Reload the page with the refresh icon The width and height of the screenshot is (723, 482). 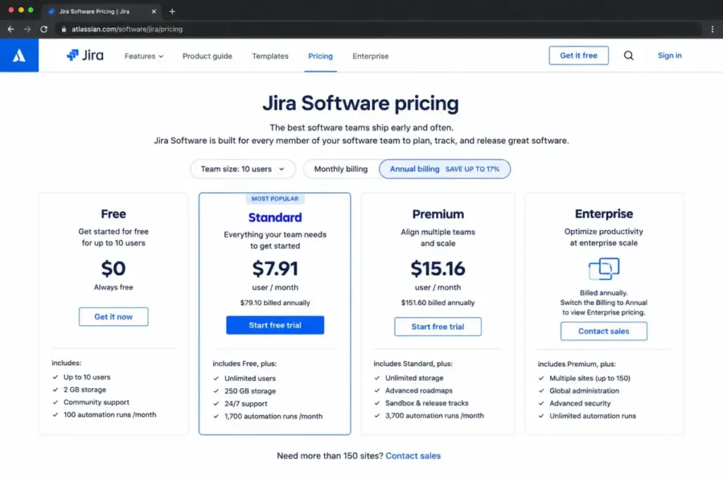click(x=44, y=29)
